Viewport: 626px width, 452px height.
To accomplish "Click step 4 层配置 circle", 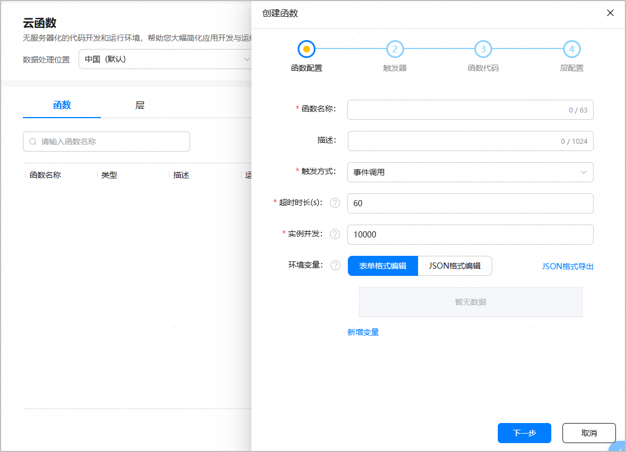I will click(571, 49).
